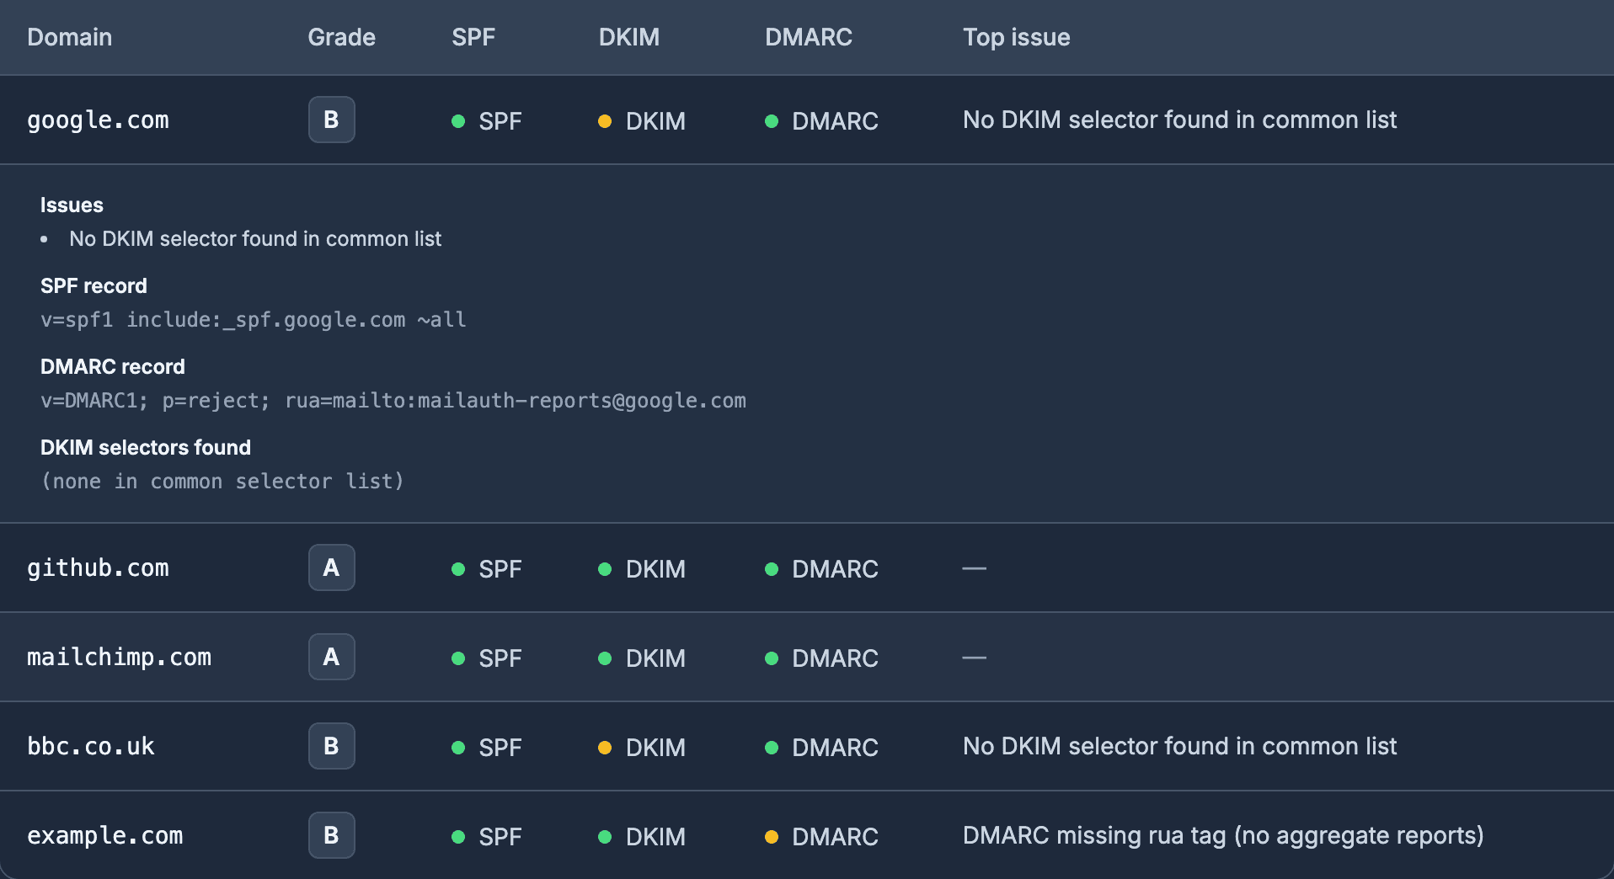Click 'DMARC missing rua tag' issue text
This screenshot has height=879, width=1614.
pos(1223,835)
